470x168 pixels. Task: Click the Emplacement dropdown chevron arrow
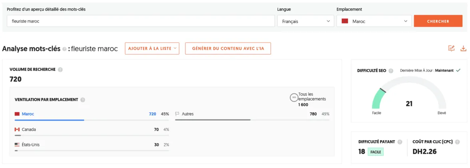[406, 21]
